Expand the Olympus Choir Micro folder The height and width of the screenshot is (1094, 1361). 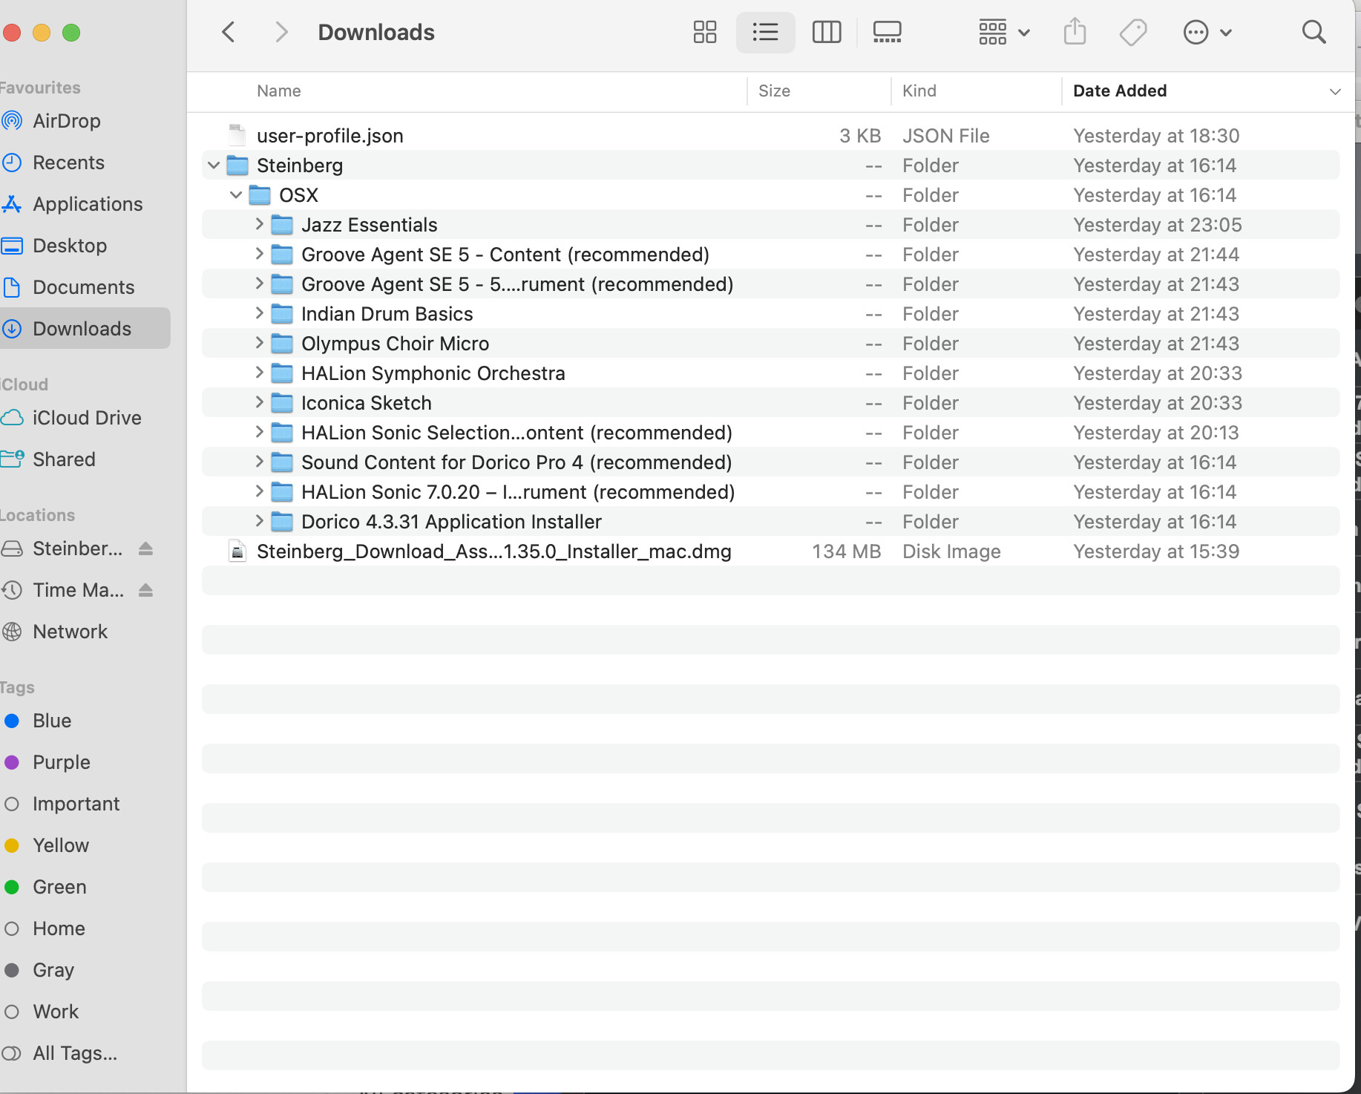(x=259, y=343)
